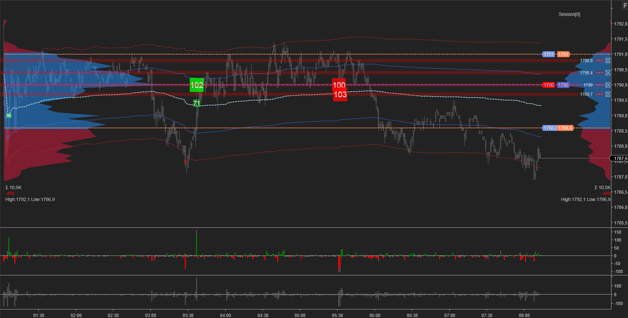628x318 pixels.
Task: Click the green 102 volume cluster marker
Action: pos(197,85)
